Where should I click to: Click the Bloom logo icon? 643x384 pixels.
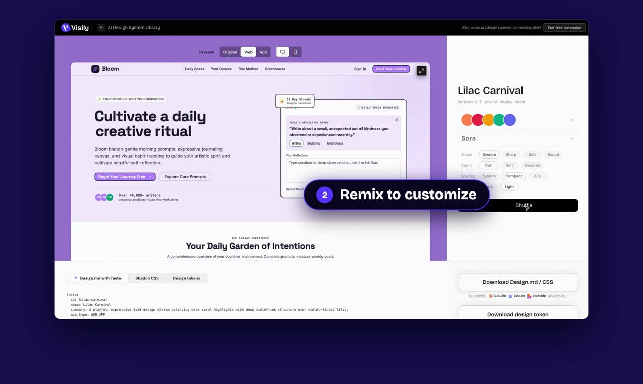tap(95, 69)
